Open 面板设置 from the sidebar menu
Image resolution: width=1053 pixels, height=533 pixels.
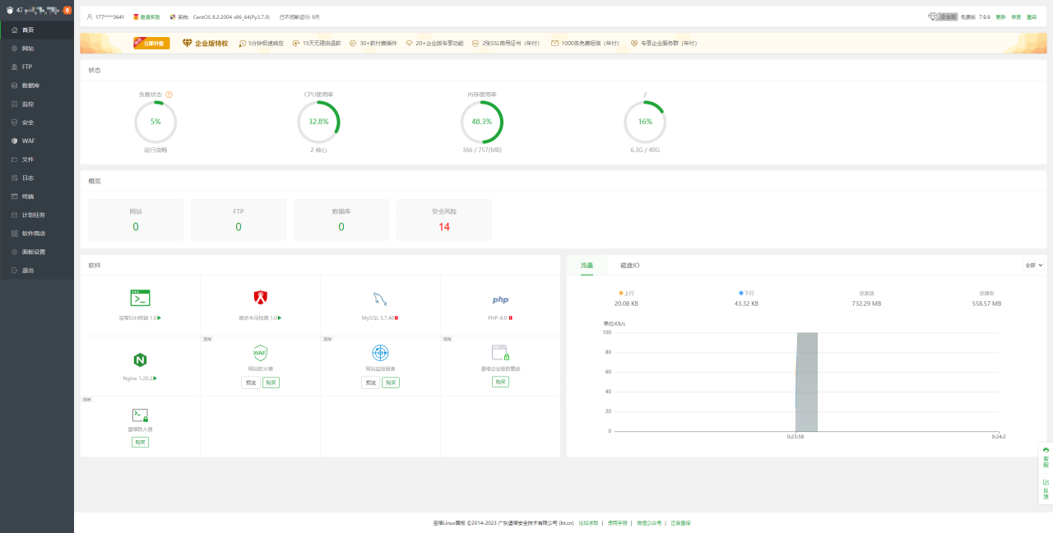pyautogui.click(x=34, y=252)
